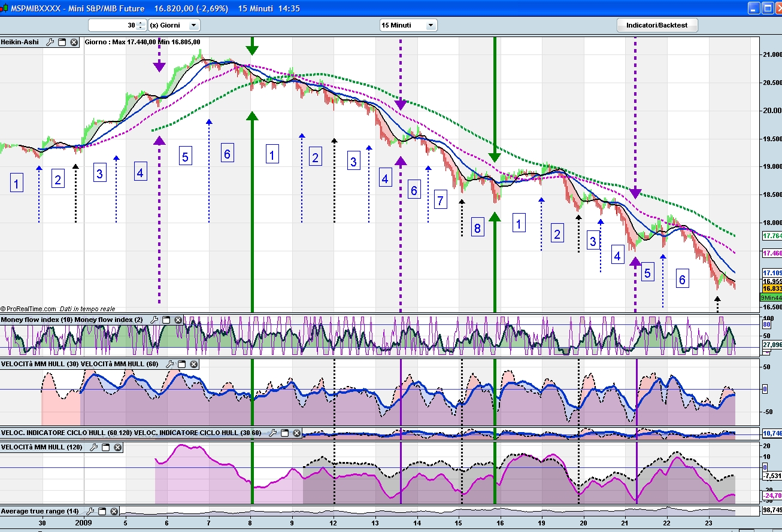
Task: Close VELOCITà MM HULL (30) (60) panel
Action: pyautogui.click(x=193, y=364)
